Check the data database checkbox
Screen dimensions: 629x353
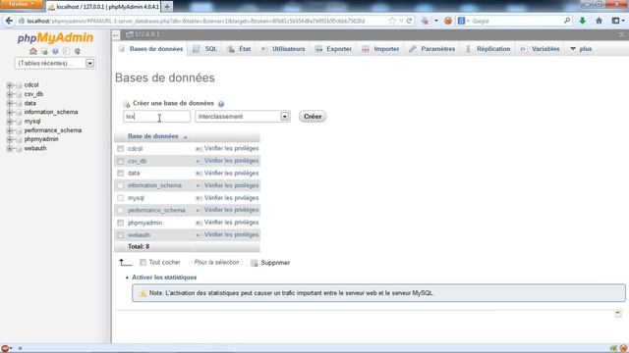point(120,174)
